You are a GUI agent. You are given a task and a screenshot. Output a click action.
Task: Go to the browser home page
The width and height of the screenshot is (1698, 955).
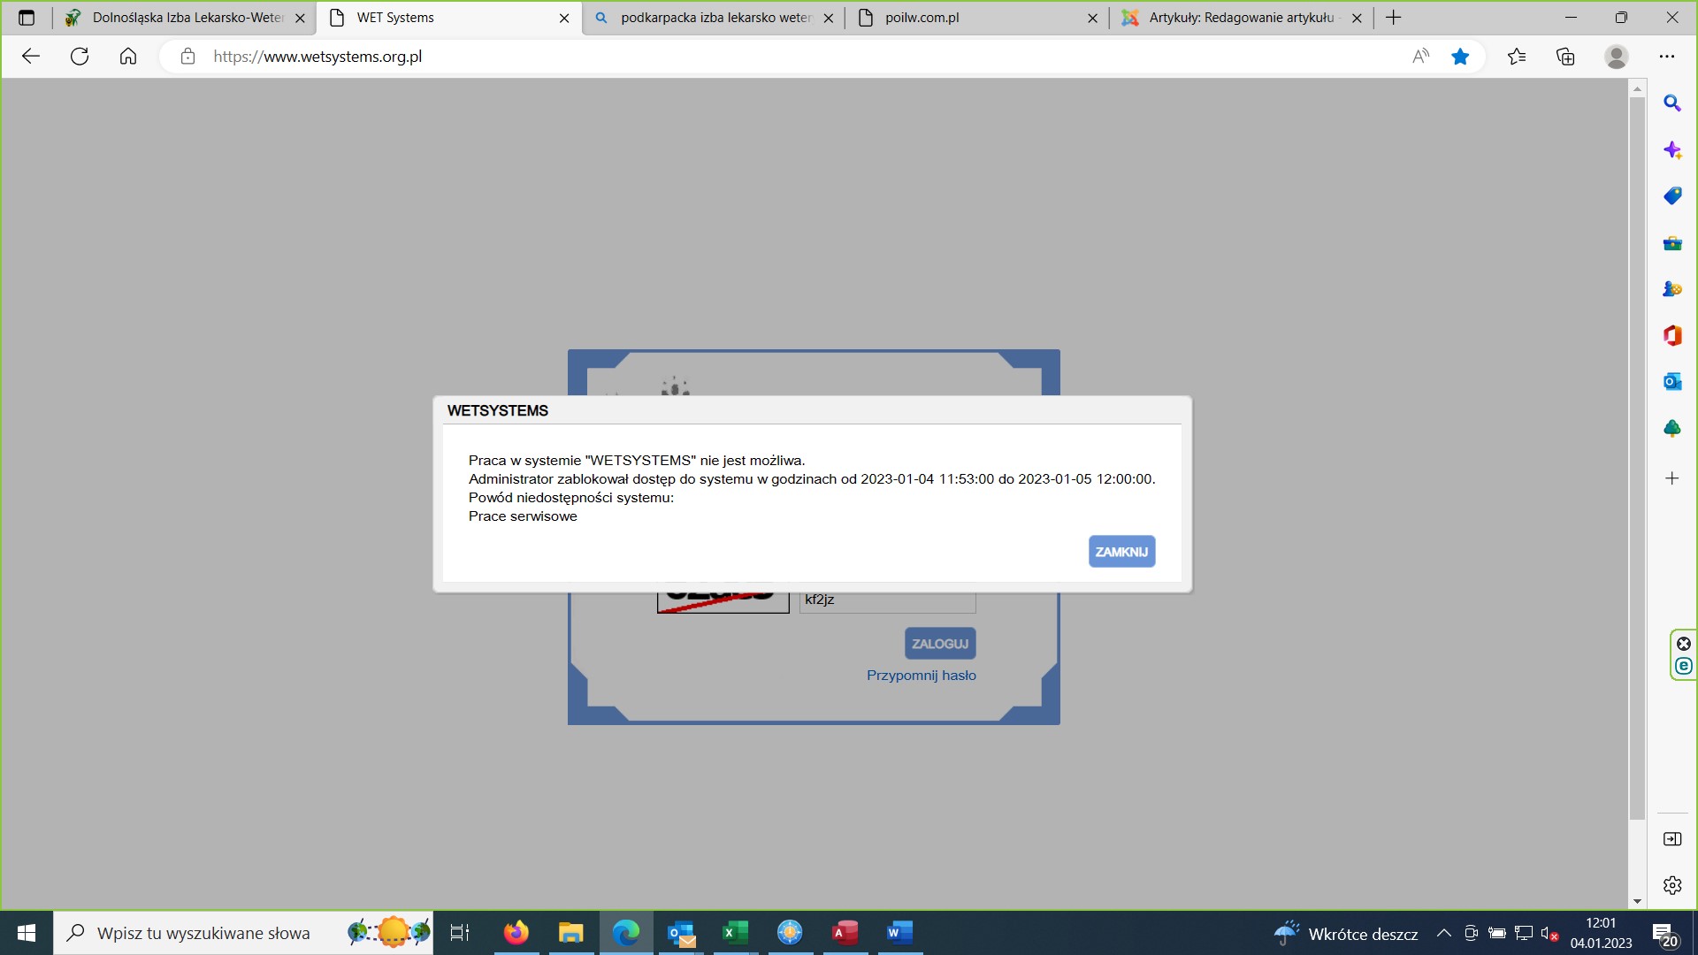[x=128, y=57]
